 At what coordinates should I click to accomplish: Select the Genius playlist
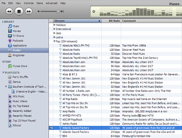[x=16, y=82]
